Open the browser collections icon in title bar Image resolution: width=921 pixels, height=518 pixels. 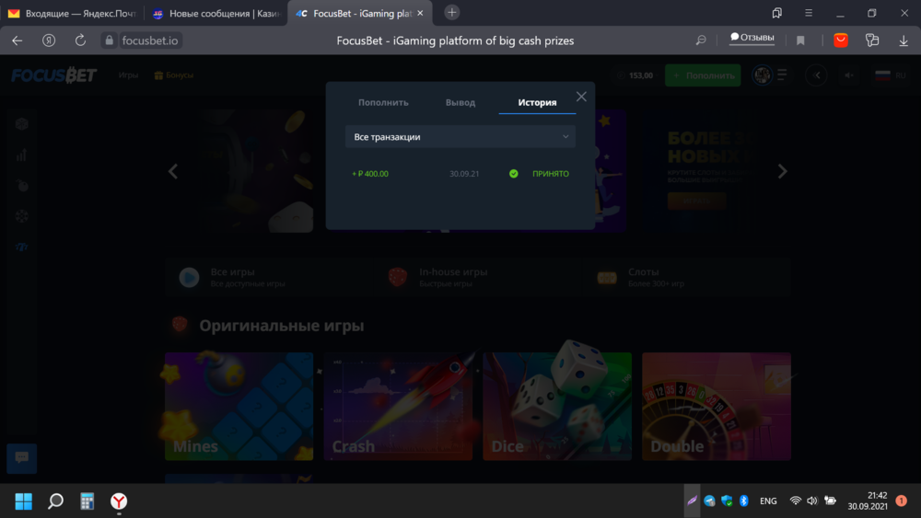(x=777, y=13)
